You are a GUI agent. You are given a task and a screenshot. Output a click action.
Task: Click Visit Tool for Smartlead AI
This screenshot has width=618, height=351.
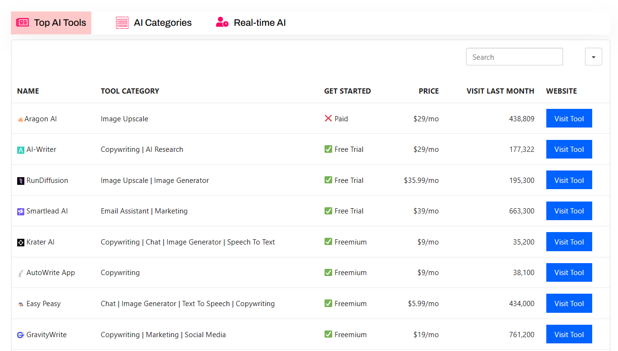pyautogui.click(x=569, y=211)
